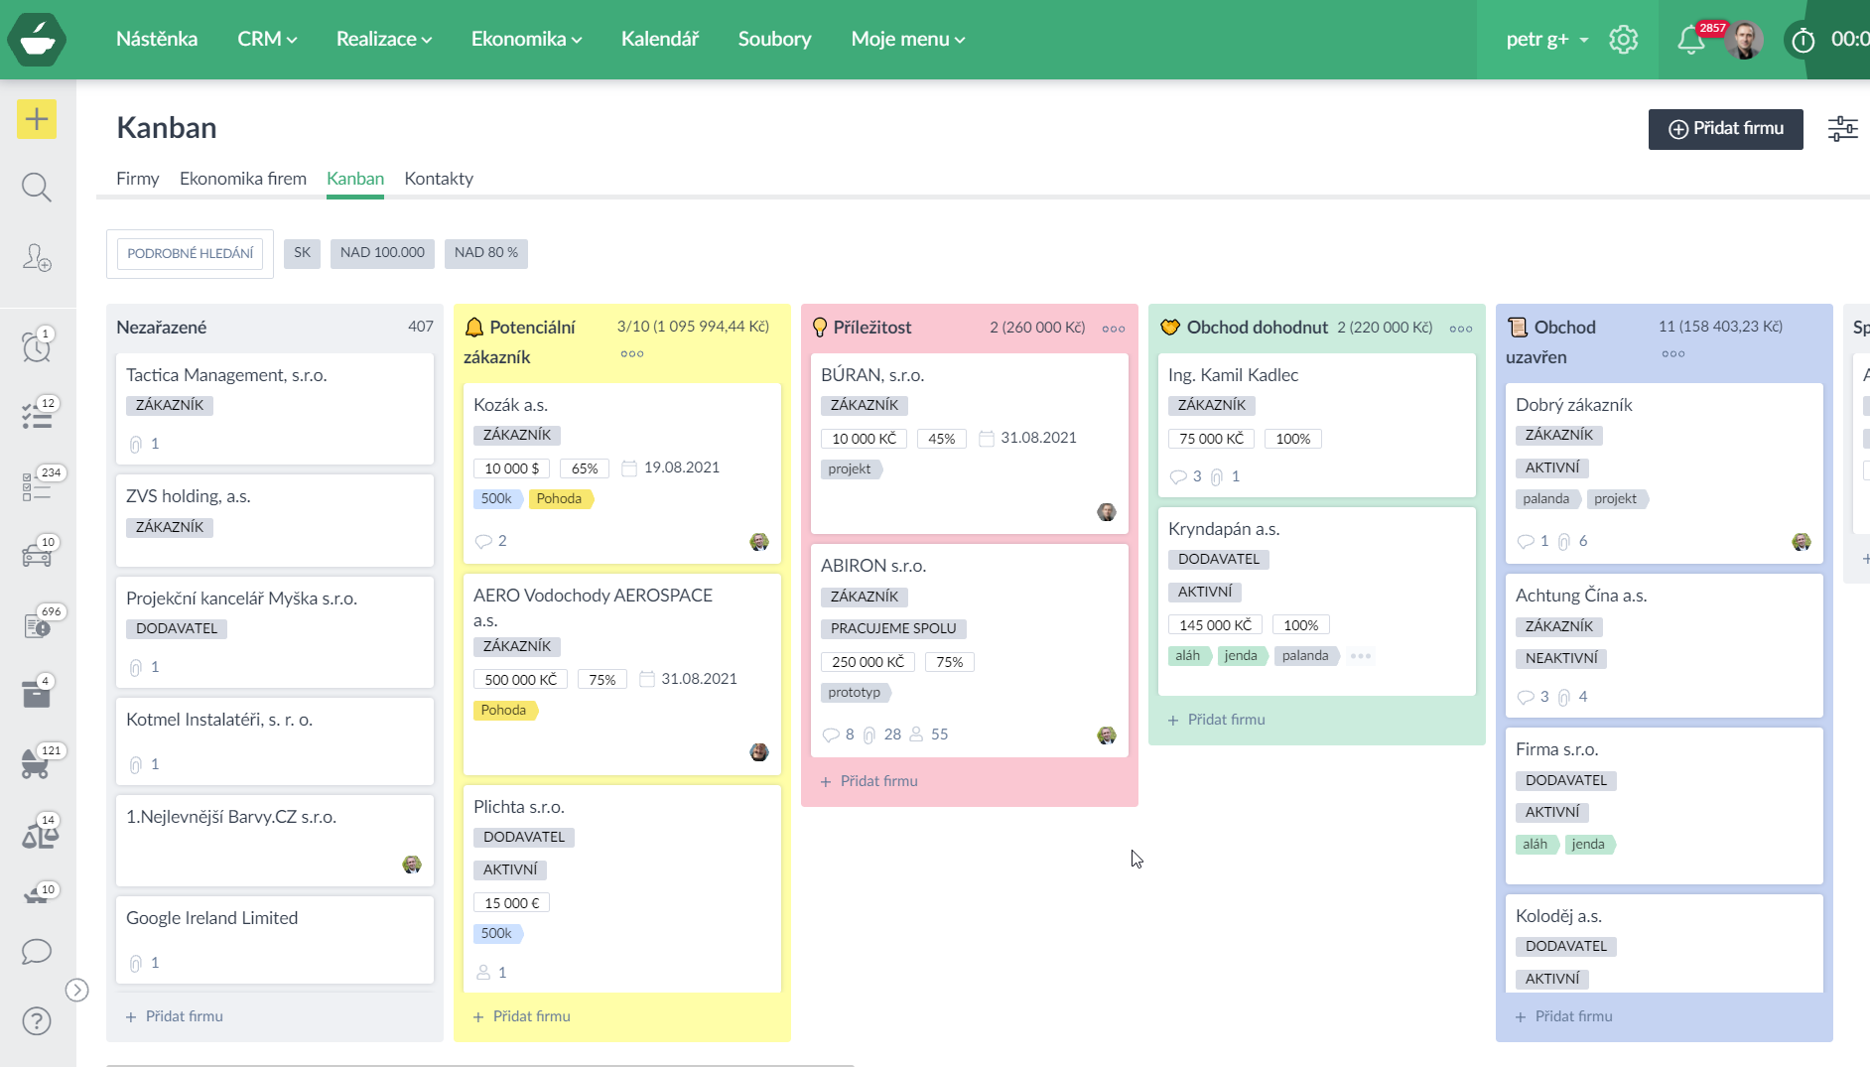Click the add contact sidebar icon
The height and width of the screenshot is (1067, 1870).
(x=37, y=258)
